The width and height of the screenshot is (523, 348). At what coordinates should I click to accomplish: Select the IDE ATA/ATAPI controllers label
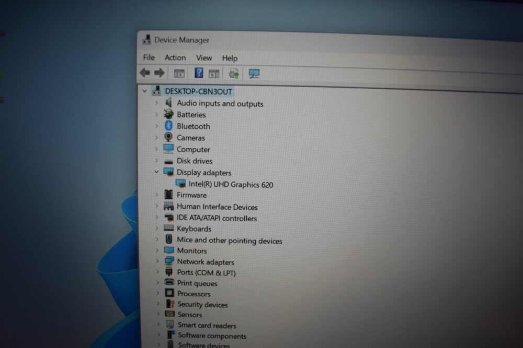[x=217, y=218]
